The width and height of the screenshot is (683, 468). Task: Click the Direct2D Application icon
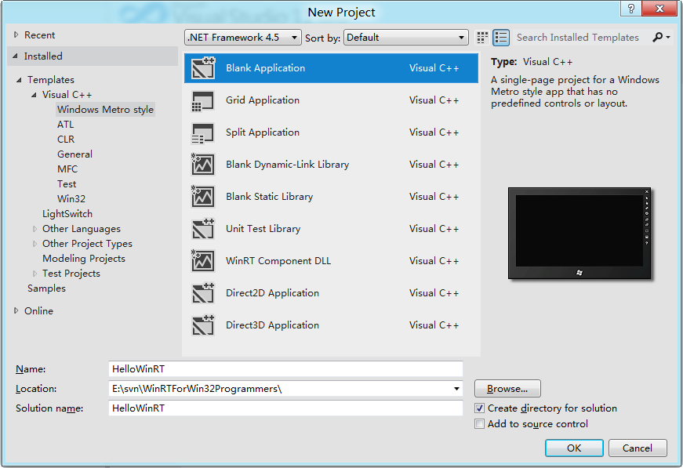[x=203, y=293]
